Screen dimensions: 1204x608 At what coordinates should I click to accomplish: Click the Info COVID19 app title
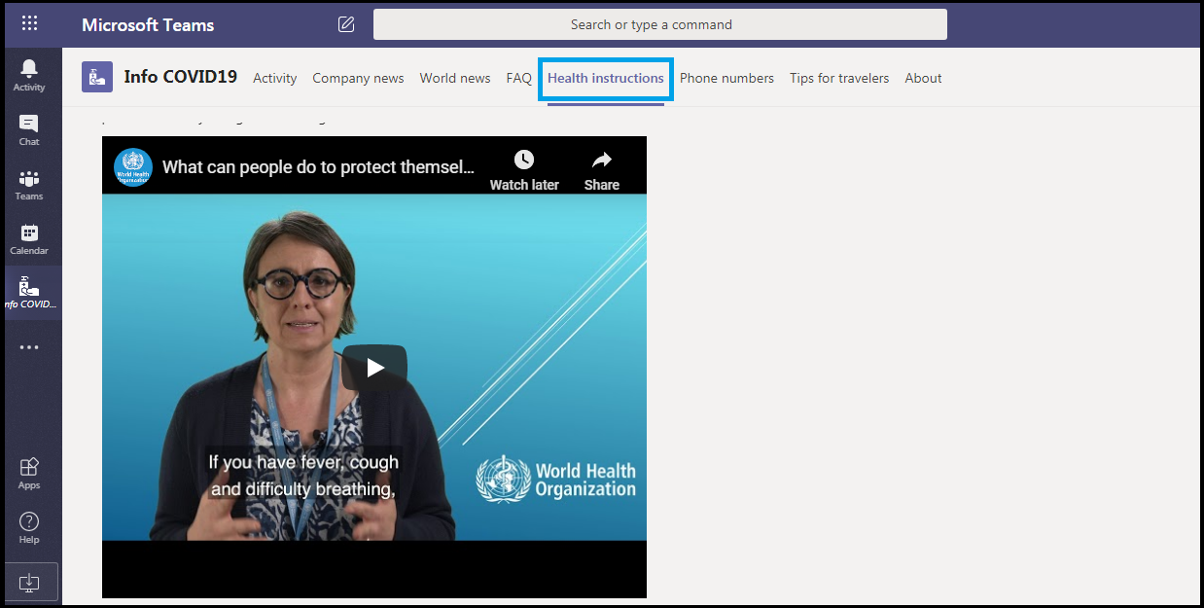click(181, 76)
